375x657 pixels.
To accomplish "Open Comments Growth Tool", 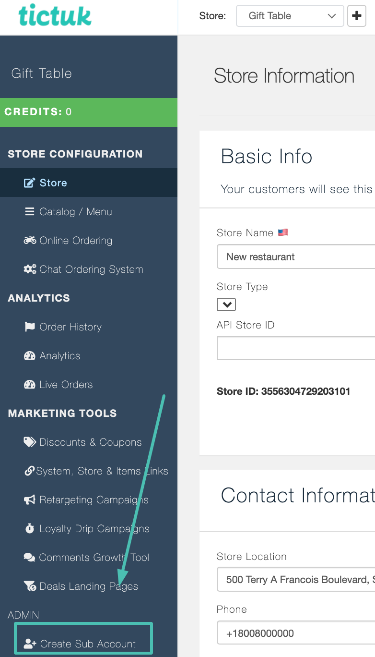I will pyautogui.click(x=94, y=558).
